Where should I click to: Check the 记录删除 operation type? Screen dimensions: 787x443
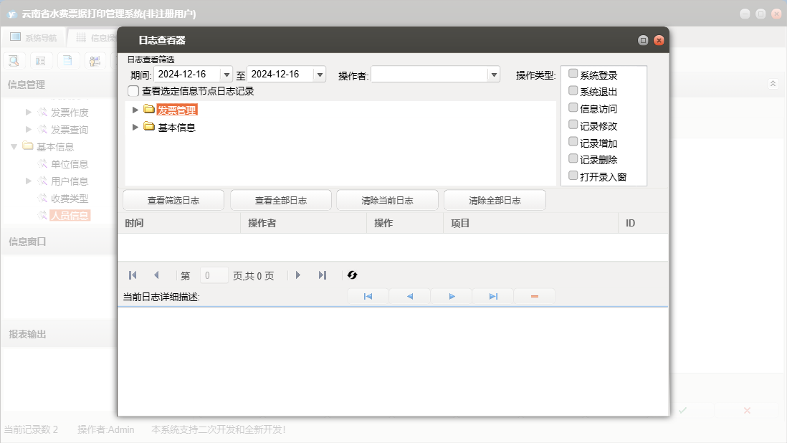point(573,158)
